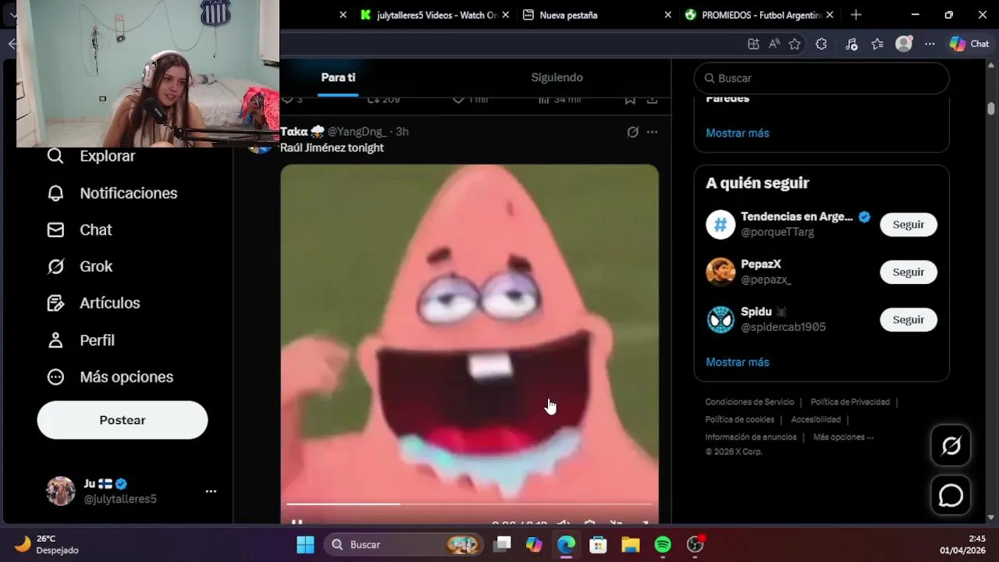Open the floating messages chat bubble
Image resolution: width=999 pixels, height=562 pixels.
tap(951, 495)
